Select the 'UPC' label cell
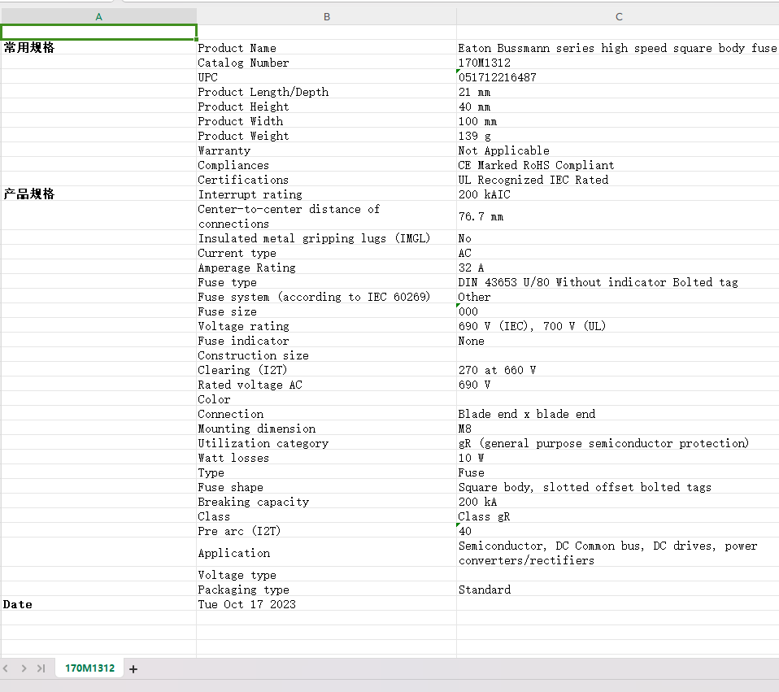The width and height of the screenshot is (779, 692). click(x=326, y=77)
